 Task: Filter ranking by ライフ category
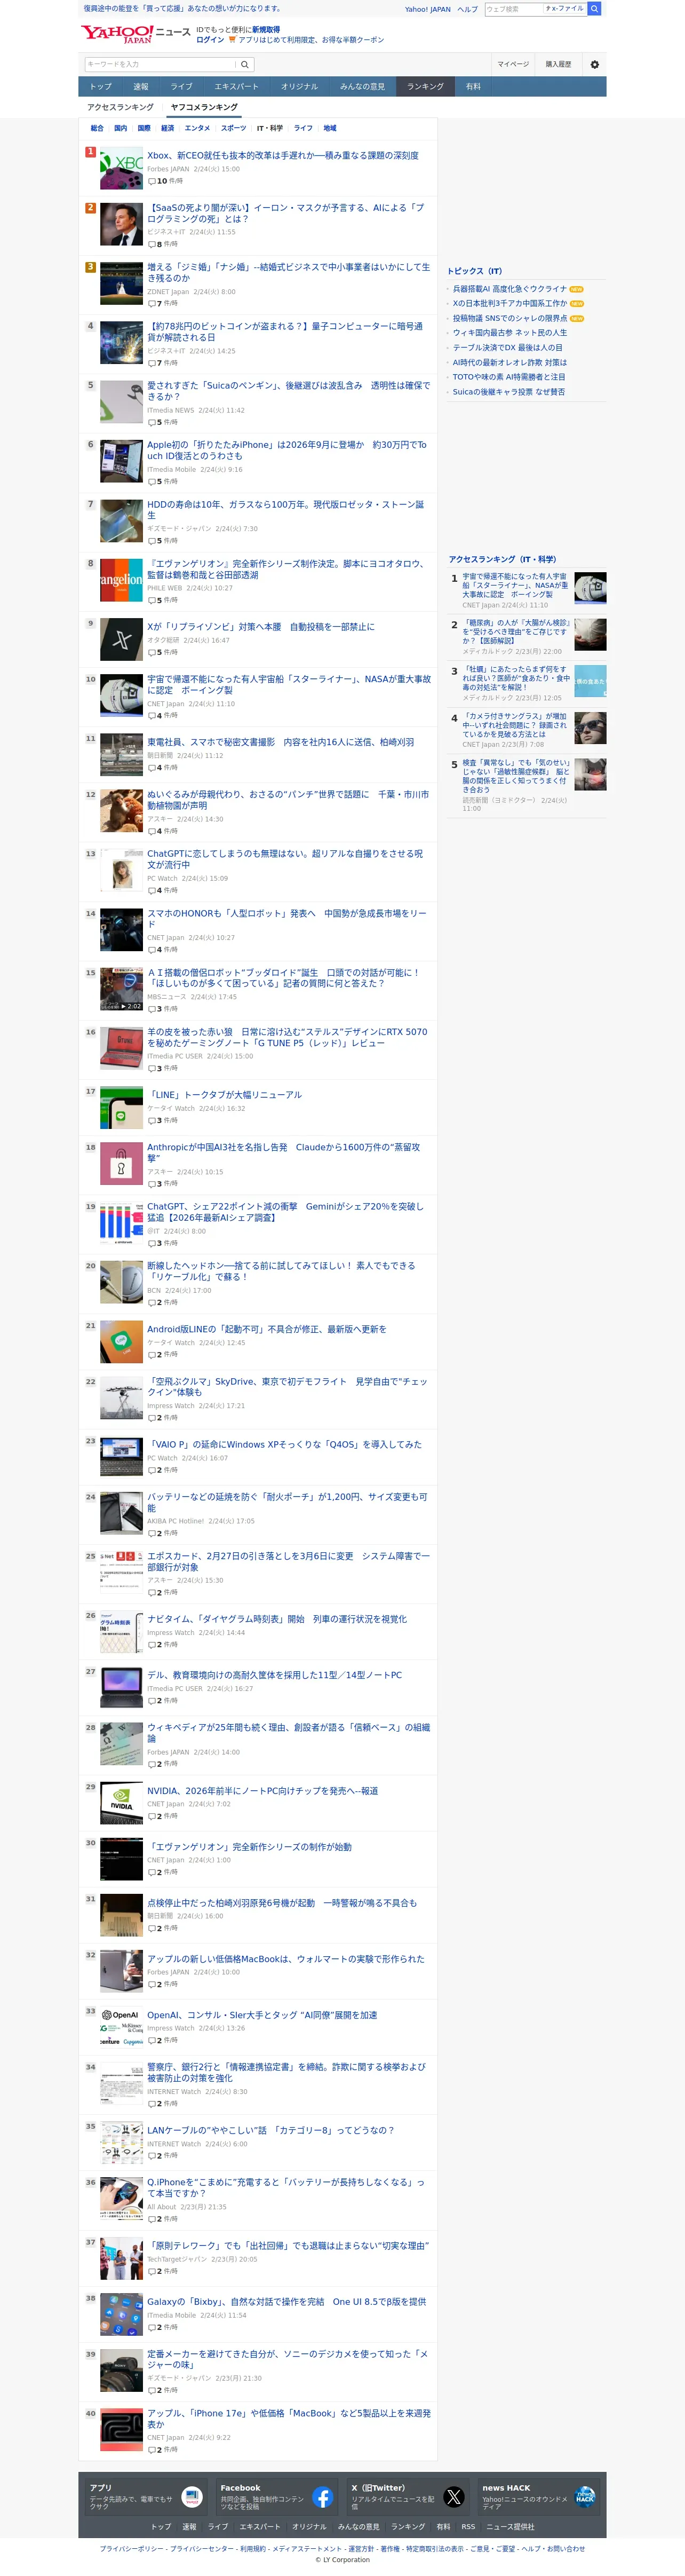pos(303,128)
